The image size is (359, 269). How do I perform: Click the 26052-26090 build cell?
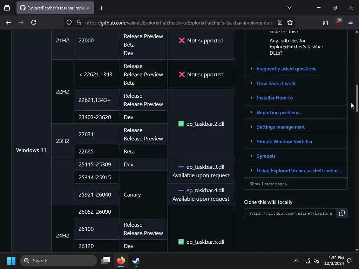96,212
